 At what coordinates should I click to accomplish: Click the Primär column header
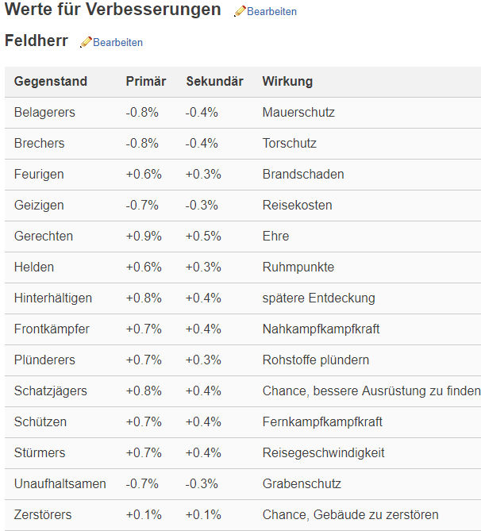[146, 81]
